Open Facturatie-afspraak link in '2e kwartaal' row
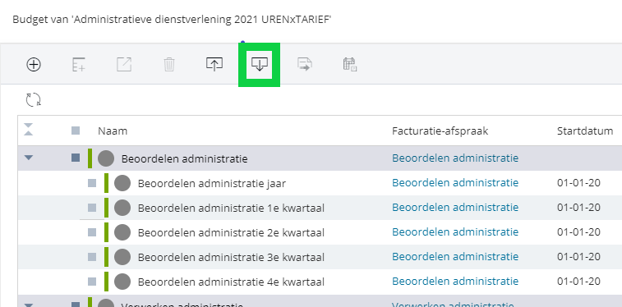 455,231
